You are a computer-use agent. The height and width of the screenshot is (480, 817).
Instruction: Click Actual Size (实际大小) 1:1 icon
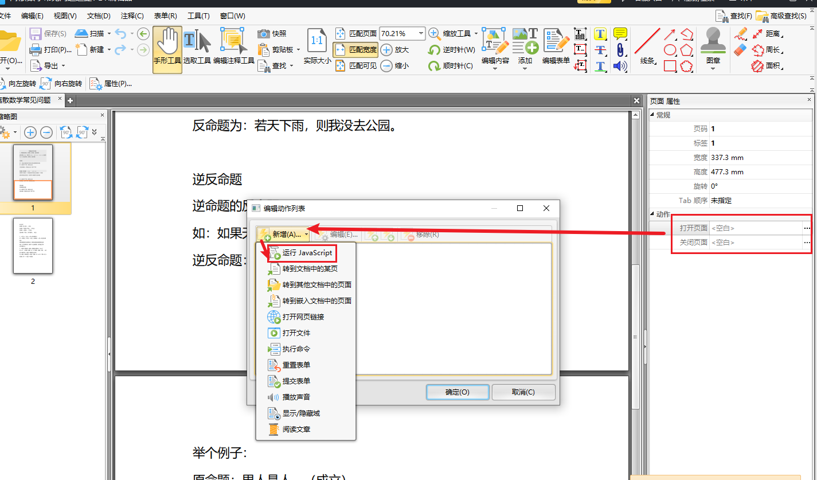point(317,46)
